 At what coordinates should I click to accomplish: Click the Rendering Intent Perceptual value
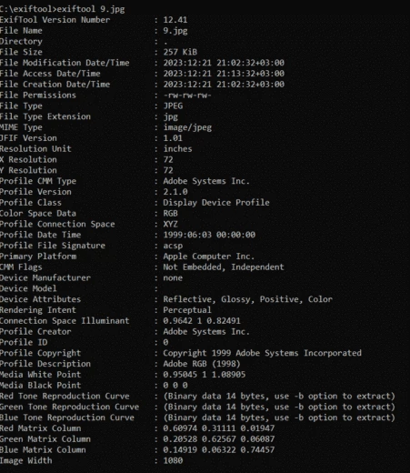[187, 310]
